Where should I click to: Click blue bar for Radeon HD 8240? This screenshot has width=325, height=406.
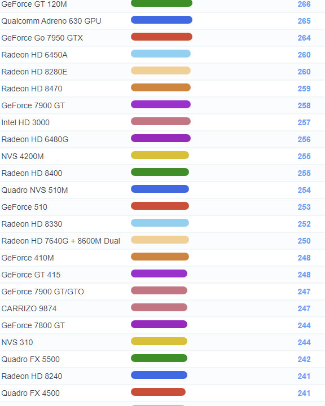[159, 375]
